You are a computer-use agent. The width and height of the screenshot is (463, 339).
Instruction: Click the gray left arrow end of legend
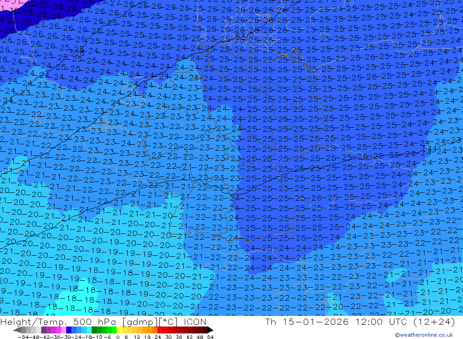pyautogui.click(x=17, y=330)
